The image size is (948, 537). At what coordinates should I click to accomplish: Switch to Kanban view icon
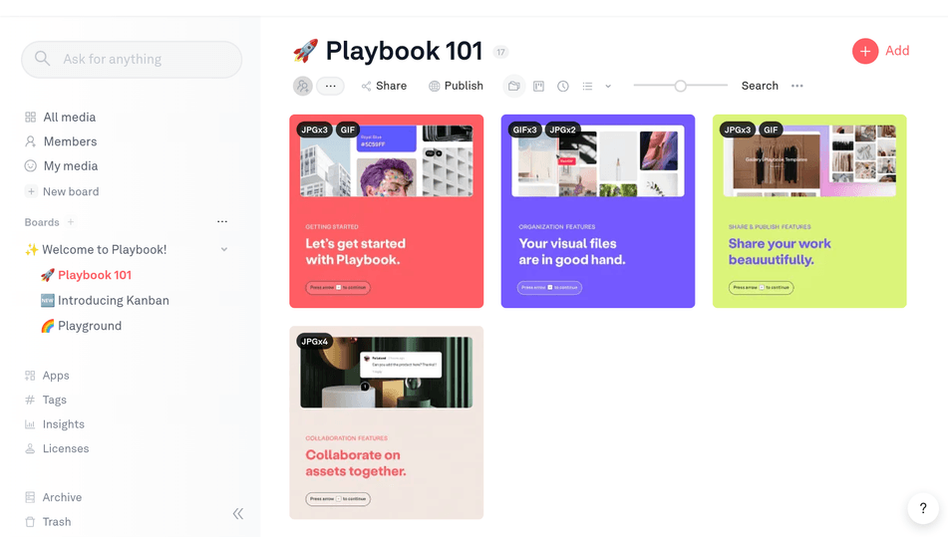click(x=538, y=87)
